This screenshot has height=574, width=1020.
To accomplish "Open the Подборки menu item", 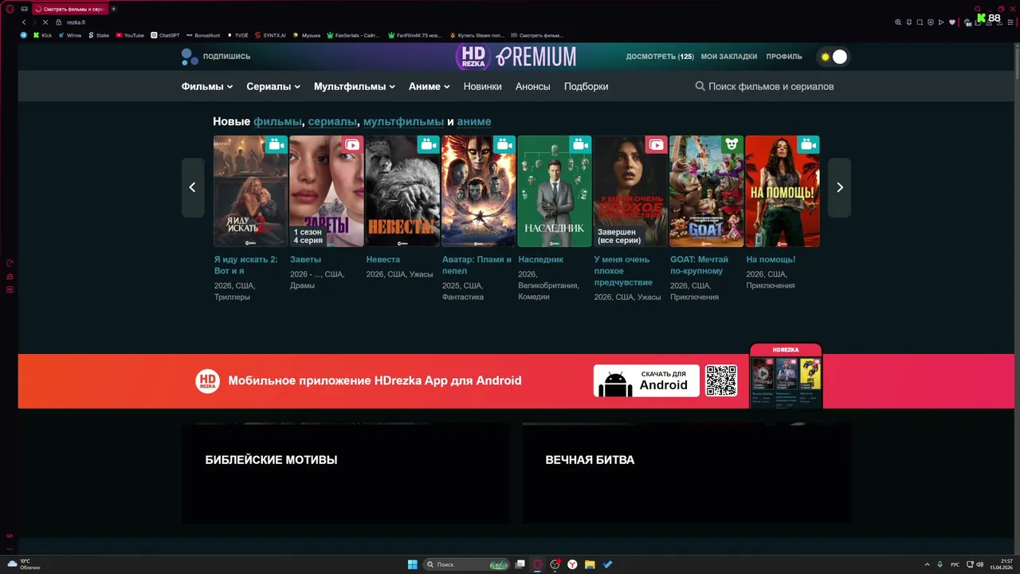I will 586,86.
